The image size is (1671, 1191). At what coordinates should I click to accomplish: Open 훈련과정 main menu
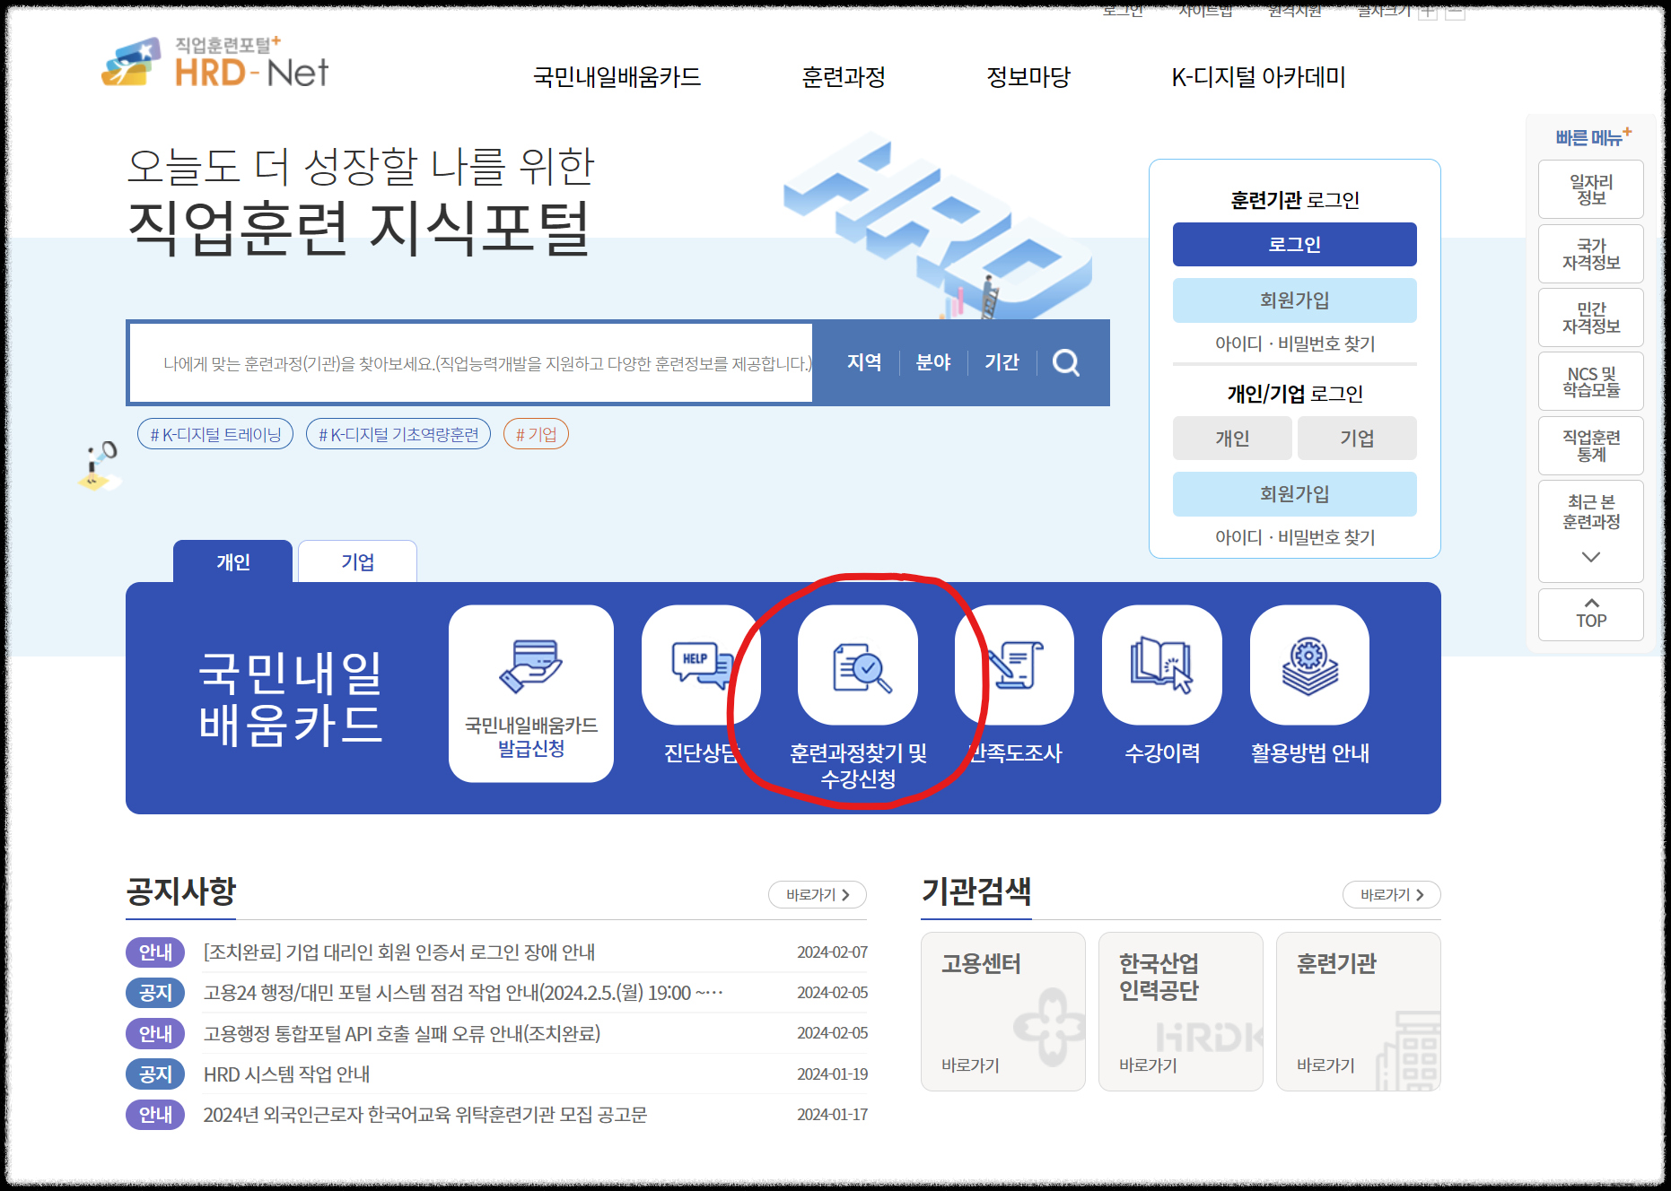coord(844,77)
